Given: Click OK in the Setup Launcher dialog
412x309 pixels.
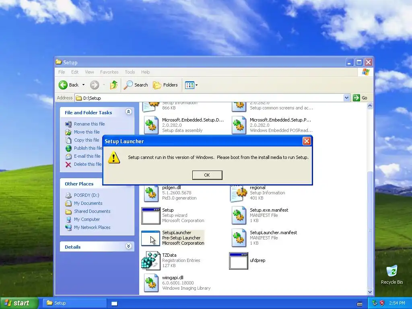Looking at the screenshot, I should click(207, 175).
